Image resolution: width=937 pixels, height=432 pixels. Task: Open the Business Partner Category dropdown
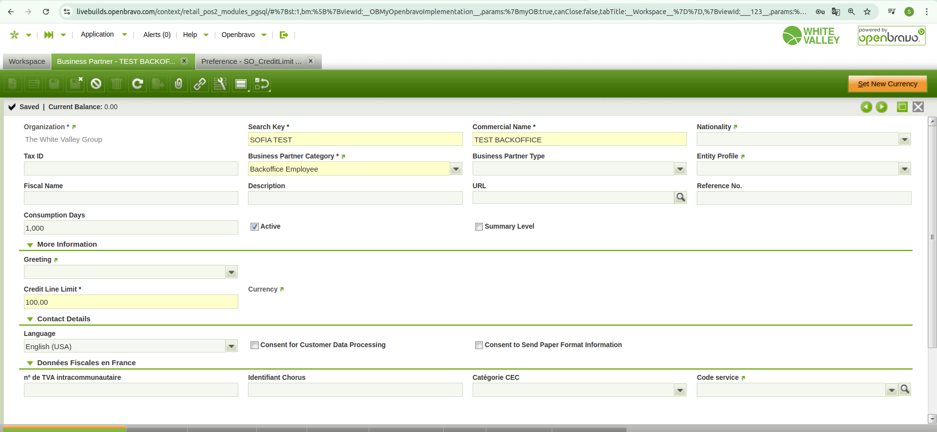point(456,169)
